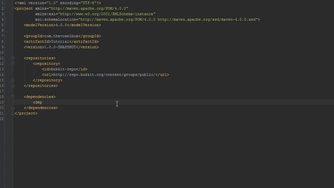Click line number 13 in the gutter
This screenshot has width=334, height=188.
coord(2,69)
